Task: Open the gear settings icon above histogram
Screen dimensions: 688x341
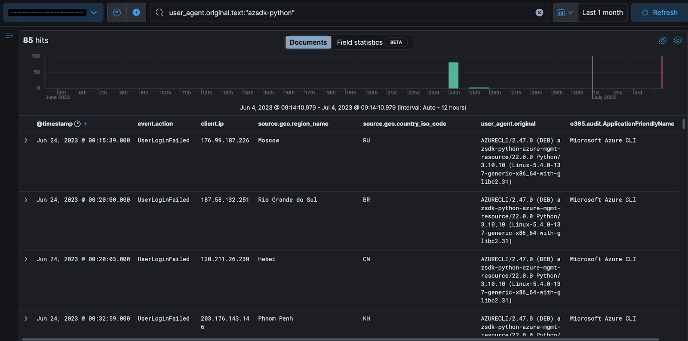Action: point(678,40)
